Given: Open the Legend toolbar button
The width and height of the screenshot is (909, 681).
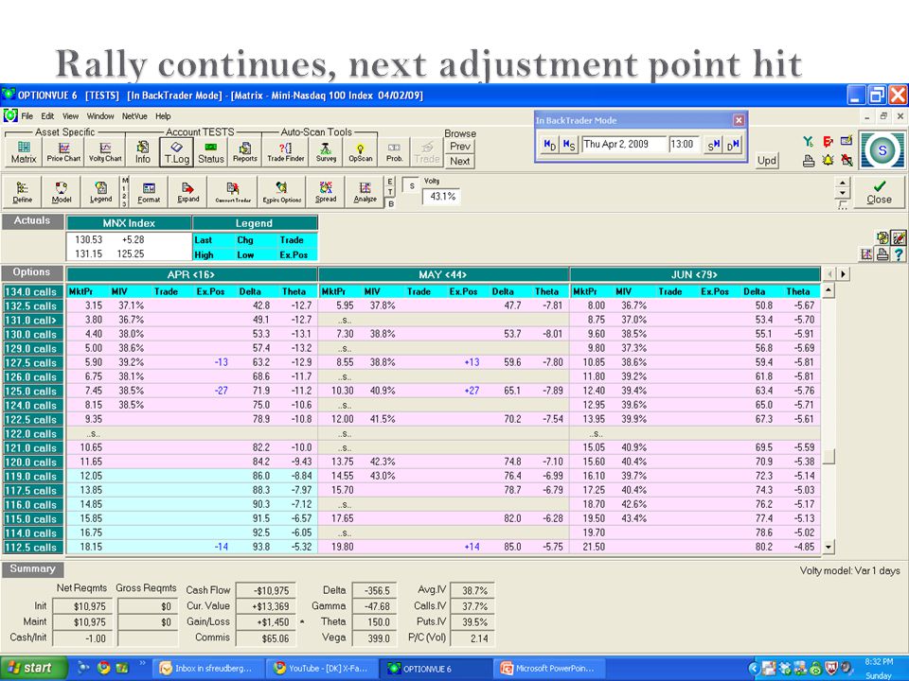Looking at the screenshot, I should point(100,192).
